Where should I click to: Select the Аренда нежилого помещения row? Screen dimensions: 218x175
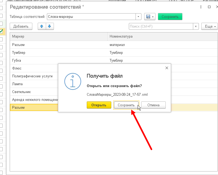tap(34, 100)
